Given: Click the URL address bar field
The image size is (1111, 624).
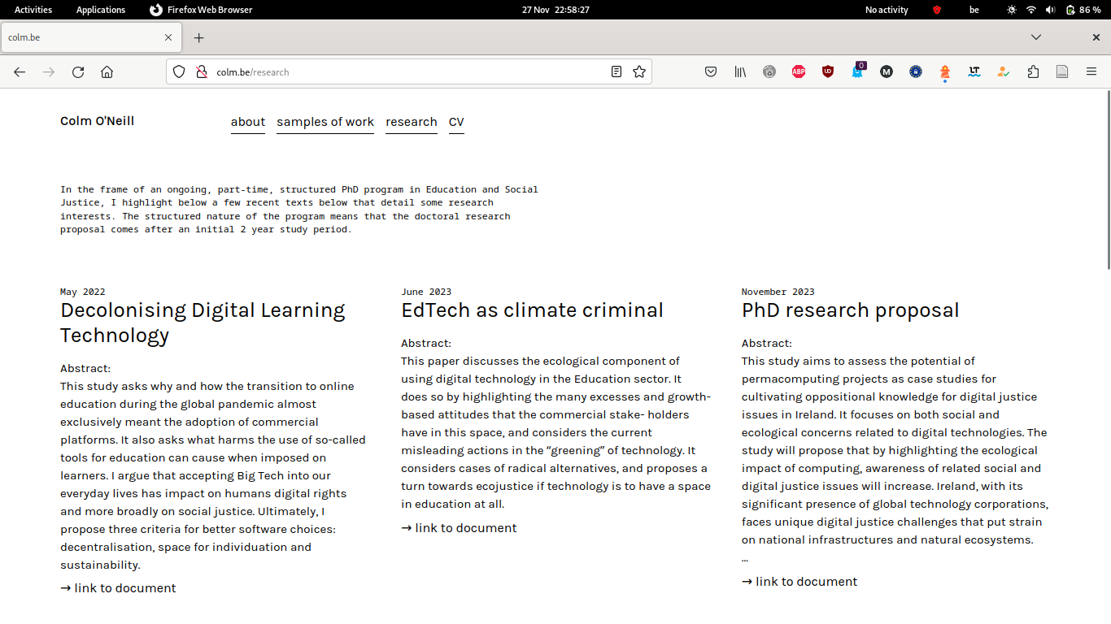Looking at the screenshot, I should pyautogui.click(x=407, y=71).
